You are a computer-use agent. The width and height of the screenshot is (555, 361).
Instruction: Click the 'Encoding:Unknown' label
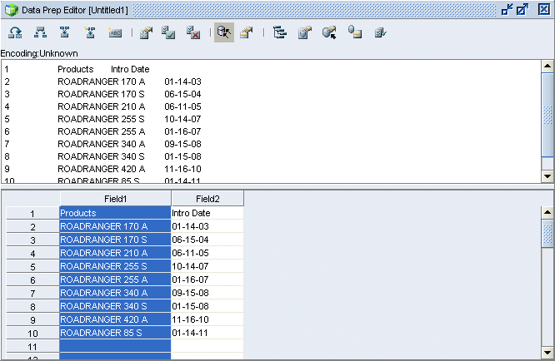(x=39, y=53)
